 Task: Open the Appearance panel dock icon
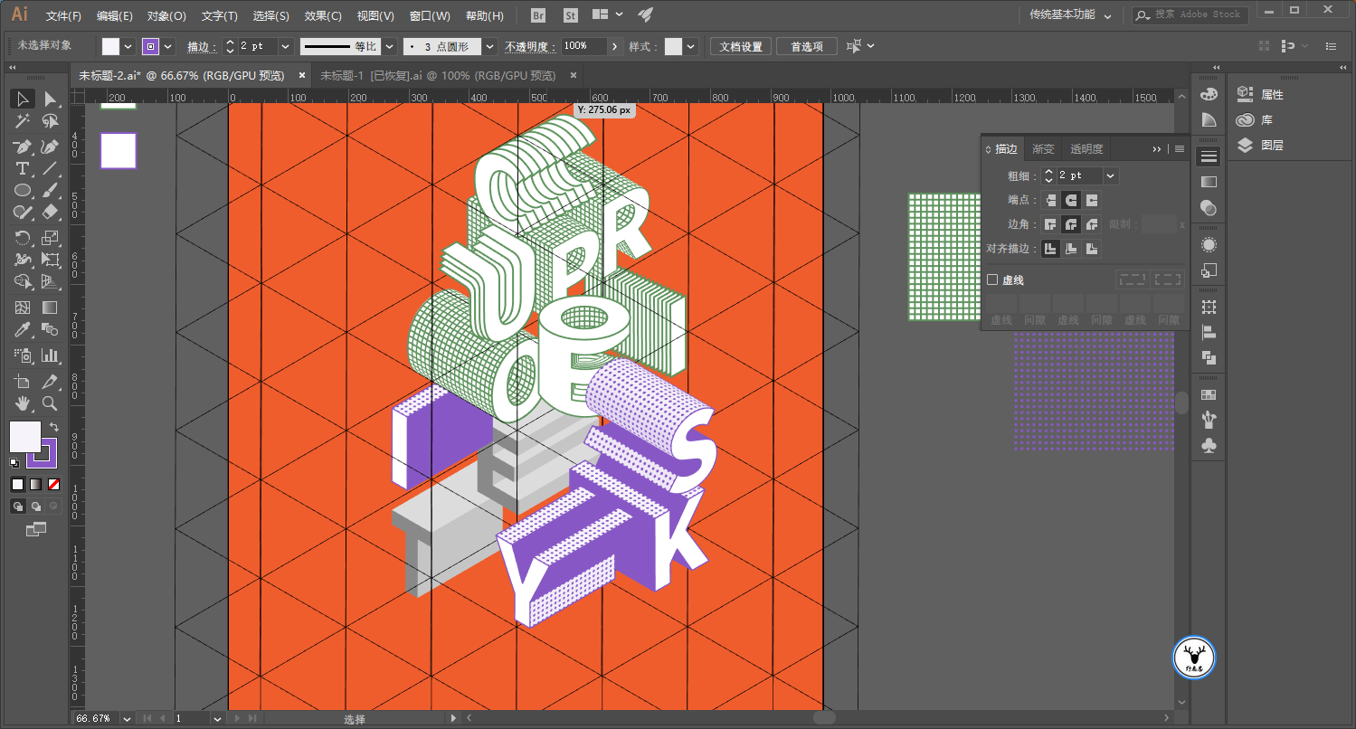point(1209,245)
